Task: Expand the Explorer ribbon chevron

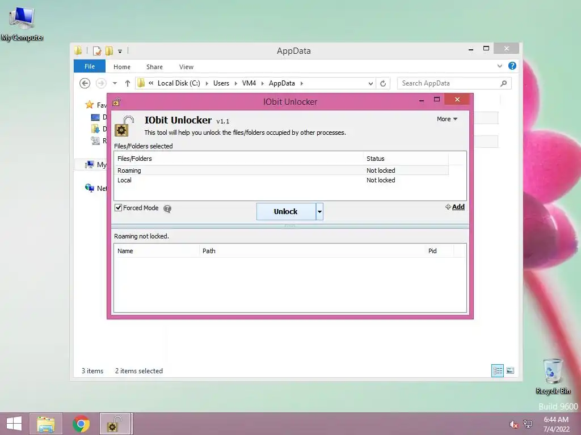Action: 500,66
